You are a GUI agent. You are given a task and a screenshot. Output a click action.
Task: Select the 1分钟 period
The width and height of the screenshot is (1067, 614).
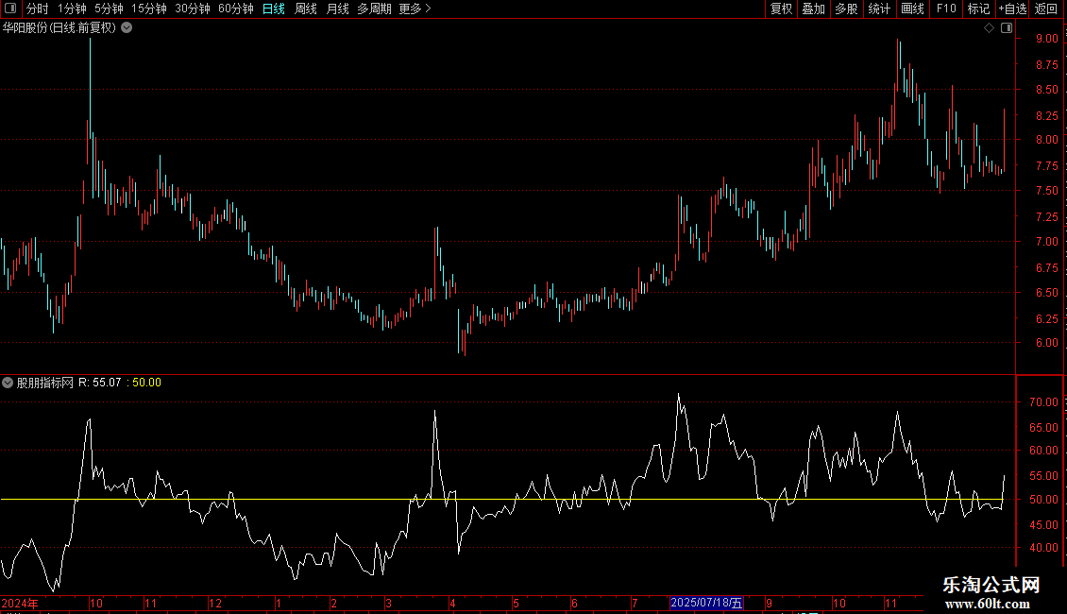click(72, 9)
